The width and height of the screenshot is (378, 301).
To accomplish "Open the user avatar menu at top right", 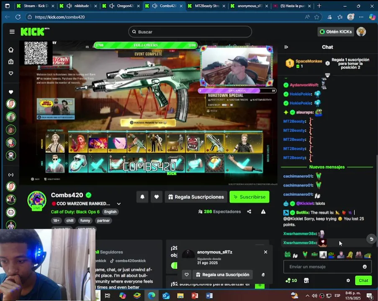I will (x=361, y=31).
